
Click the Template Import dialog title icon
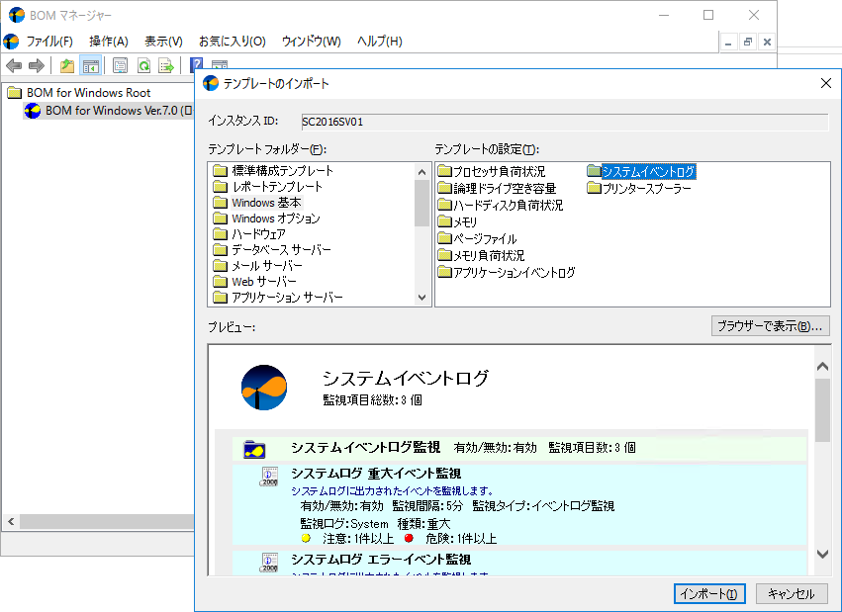(x=211, y=83)
